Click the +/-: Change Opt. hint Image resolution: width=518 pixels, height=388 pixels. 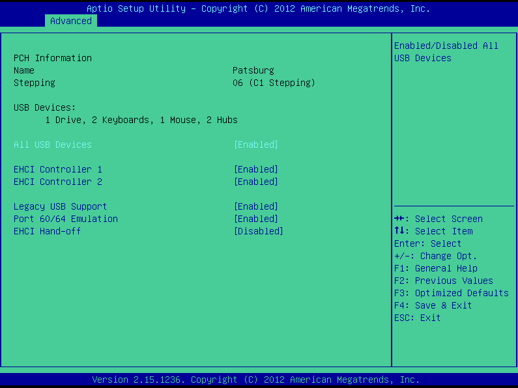[x=435, y=256]
